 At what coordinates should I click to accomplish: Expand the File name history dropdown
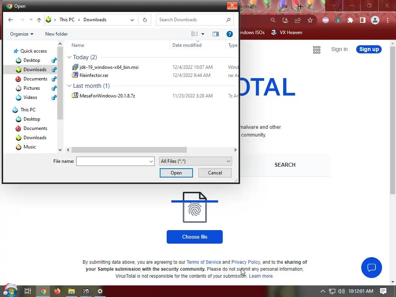[151, 161]
